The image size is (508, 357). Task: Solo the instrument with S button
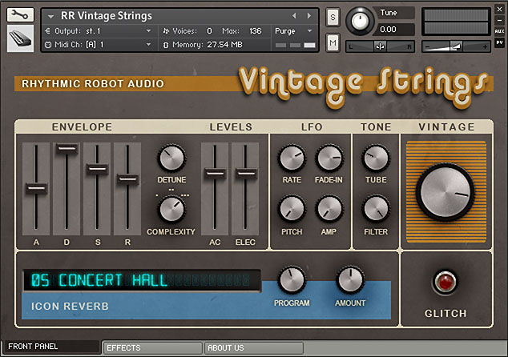(333, 17)
